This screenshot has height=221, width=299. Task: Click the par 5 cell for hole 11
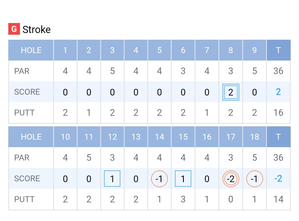(89, 158)
